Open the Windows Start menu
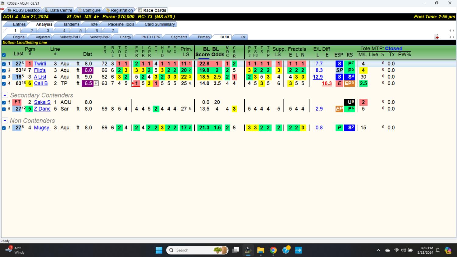The height and width of the screenshot is (257, 457). point(159,250)
